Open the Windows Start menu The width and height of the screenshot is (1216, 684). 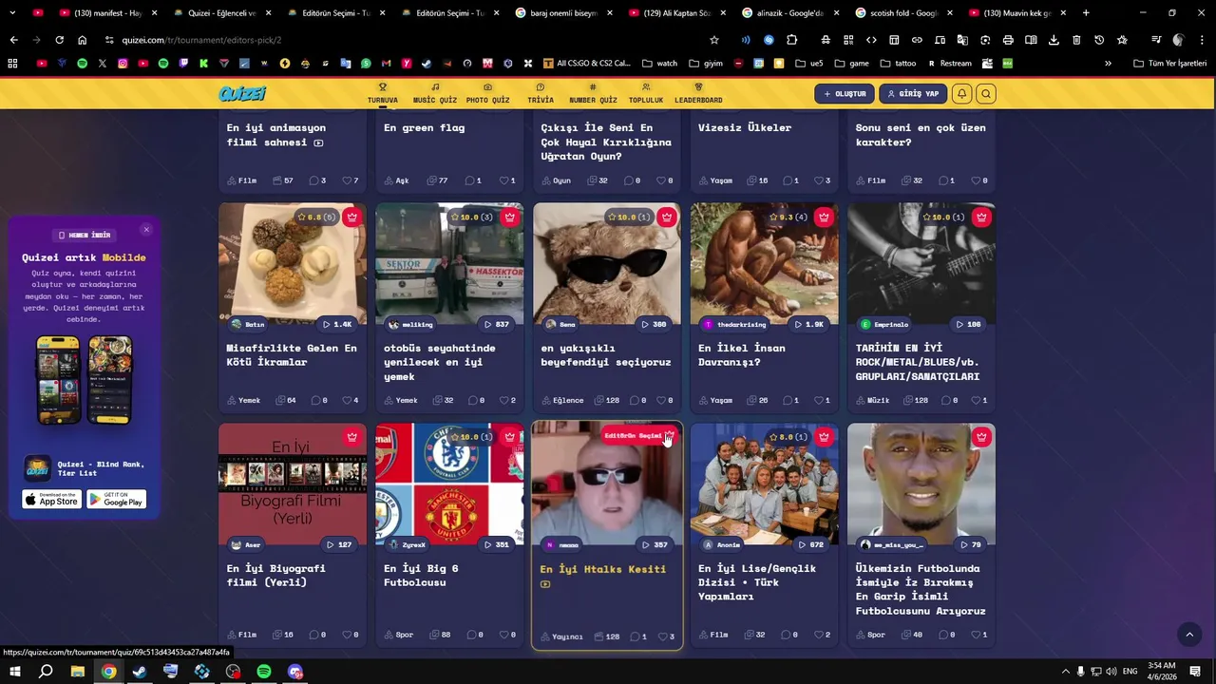(14, 672)
